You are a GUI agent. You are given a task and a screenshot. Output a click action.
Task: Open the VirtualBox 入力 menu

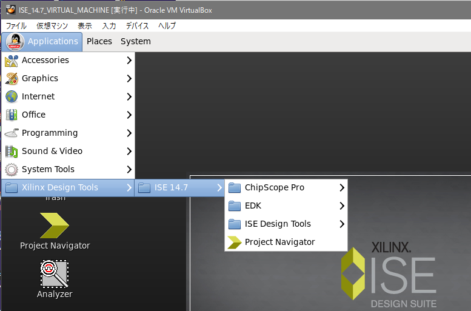(109, 26)
